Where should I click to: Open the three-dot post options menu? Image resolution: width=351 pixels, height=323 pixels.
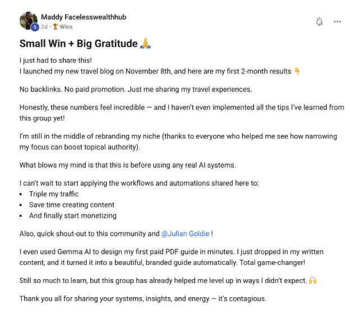coord(337,22)
